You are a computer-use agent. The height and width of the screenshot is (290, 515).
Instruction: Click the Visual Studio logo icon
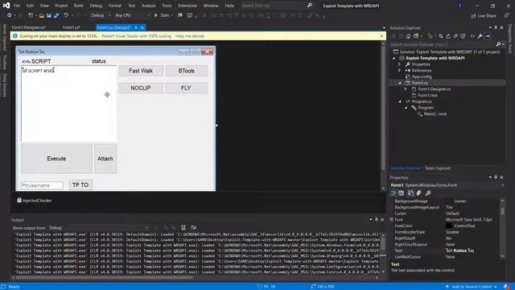(x=6, y=6)
